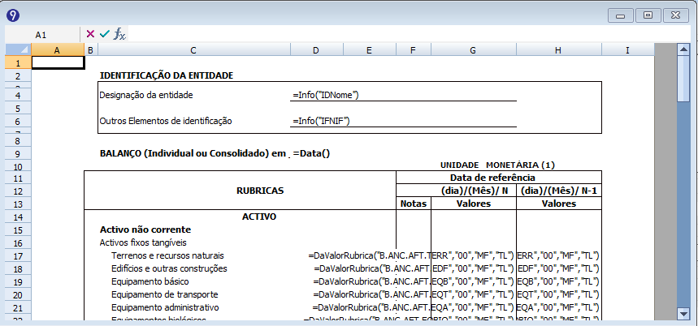698x326 pixels.
Task: Click the cell containing =Info("IDNome")
Action: 326,95
